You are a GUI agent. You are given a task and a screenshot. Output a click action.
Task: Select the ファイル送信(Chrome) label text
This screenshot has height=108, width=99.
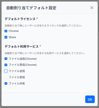[x=23, y=59]
